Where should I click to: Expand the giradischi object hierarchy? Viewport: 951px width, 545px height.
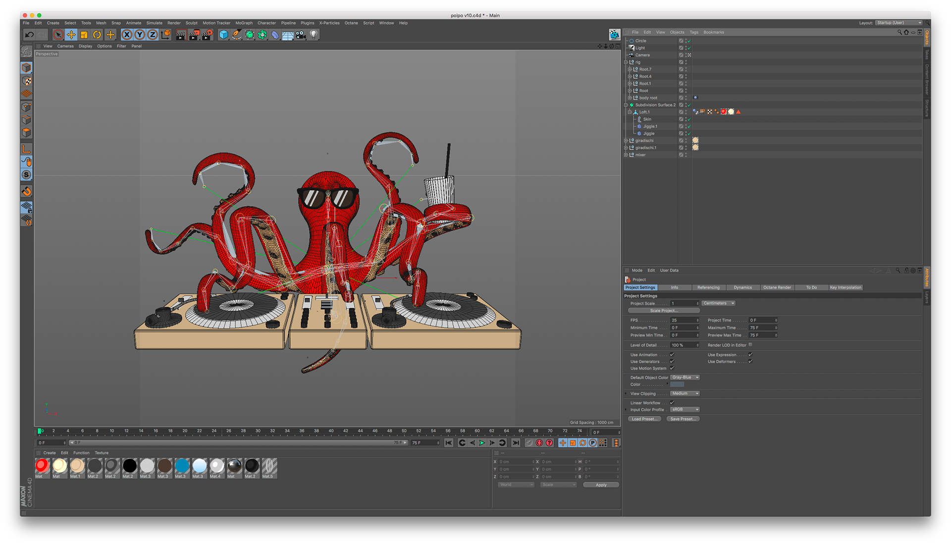pyautogui.click(x=626, y=141)
